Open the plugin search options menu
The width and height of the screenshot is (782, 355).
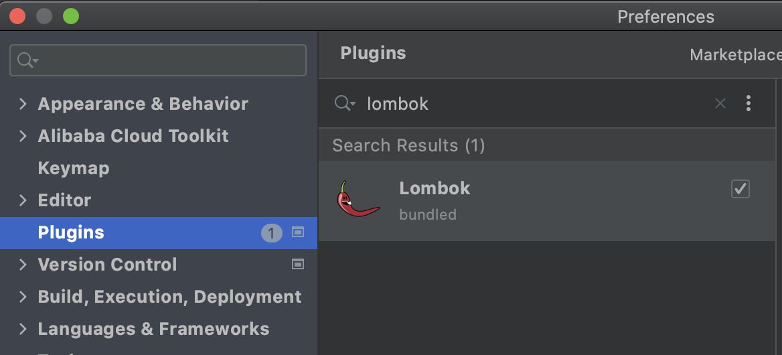(x=749, y=103)
